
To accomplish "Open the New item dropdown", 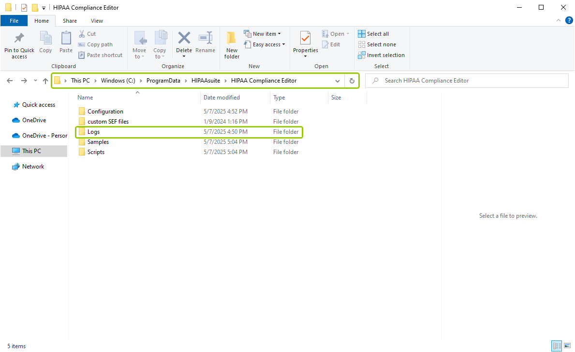I will pos(262,34).
